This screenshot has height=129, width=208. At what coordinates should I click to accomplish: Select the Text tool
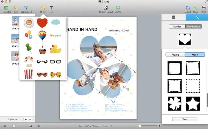click(51, 9)
